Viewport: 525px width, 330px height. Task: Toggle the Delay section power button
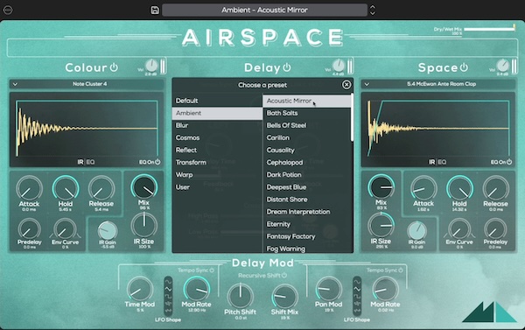287,67
